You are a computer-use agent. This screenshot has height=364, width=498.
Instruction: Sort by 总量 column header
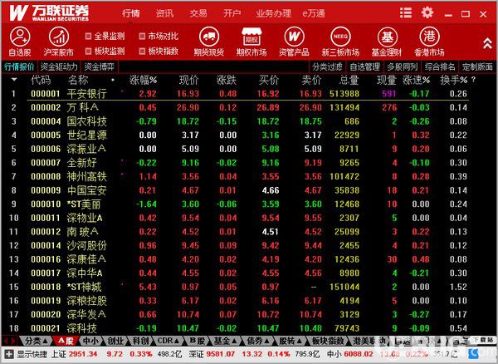349,80
